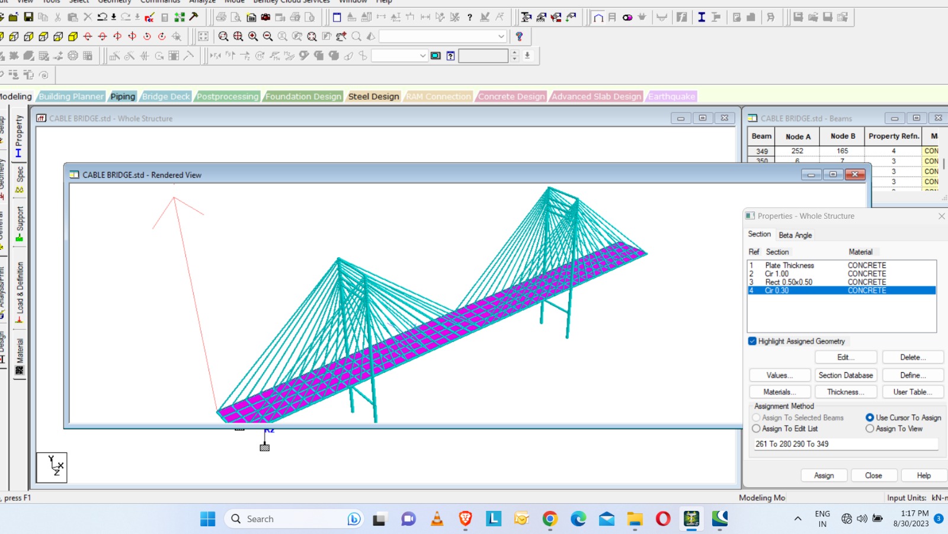Click the Section Database button
This screenshot has height=534, width=948.
845,375
